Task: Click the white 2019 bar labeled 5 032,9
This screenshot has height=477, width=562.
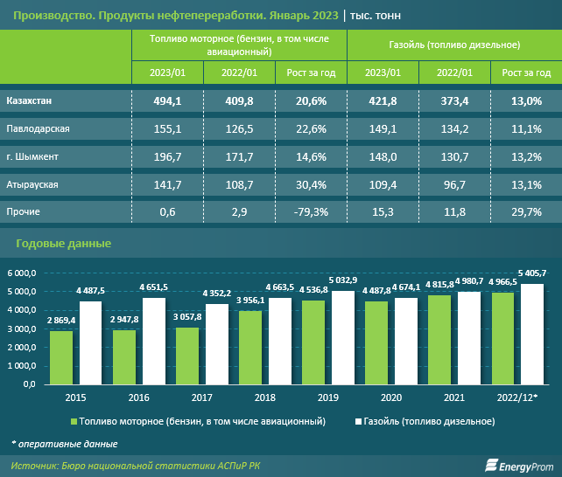Action: point(344,336)
